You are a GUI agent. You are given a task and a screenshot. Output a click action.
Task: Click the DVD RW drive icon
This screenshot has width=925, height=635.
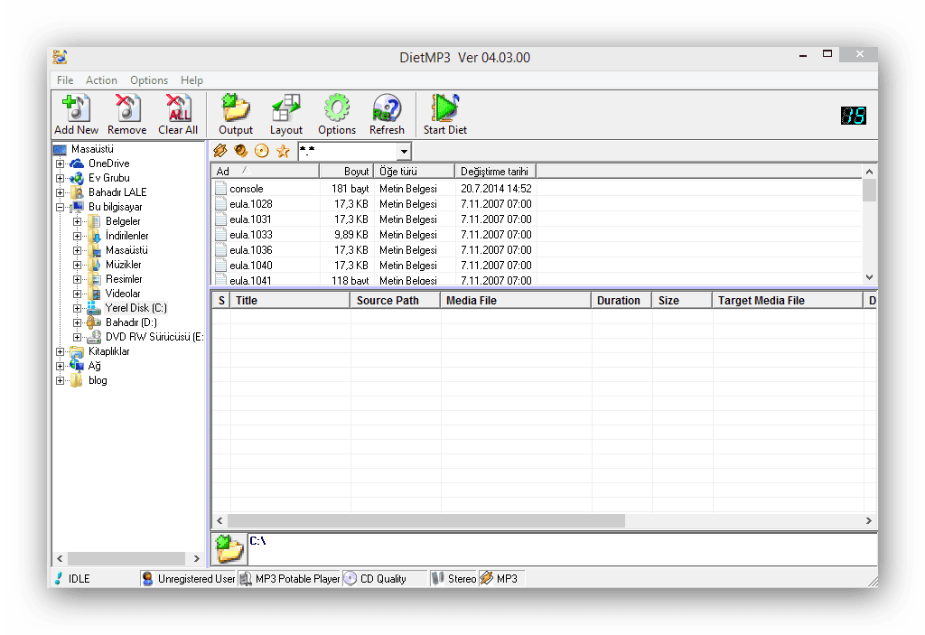coord(94,337)
